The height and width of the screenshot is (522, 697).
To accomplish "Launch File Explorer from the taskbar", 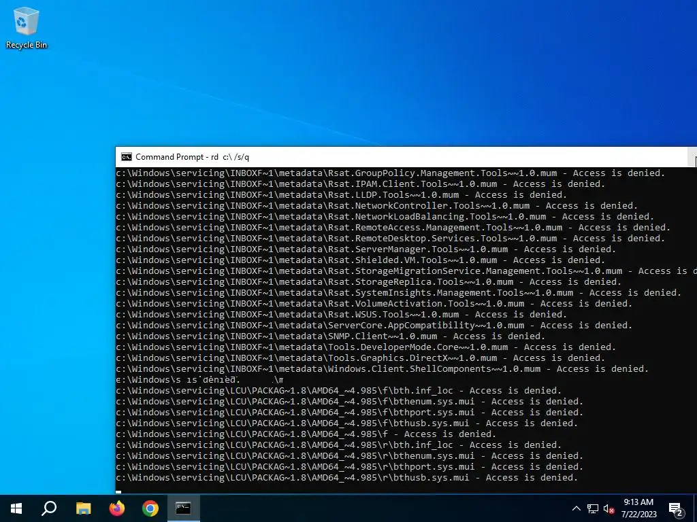I will click(x=83, y=508).
